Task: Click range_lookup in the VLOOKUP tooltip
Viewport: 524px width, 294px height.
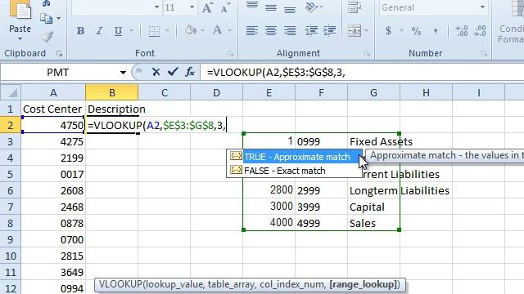Action: tap(363, 284)
